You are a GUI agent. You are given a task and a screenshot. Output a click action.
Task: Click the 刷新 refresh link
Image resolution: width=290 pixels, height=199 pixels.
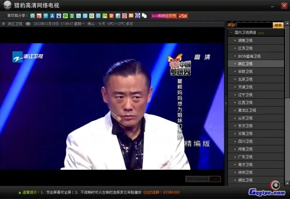coord(231,25)
